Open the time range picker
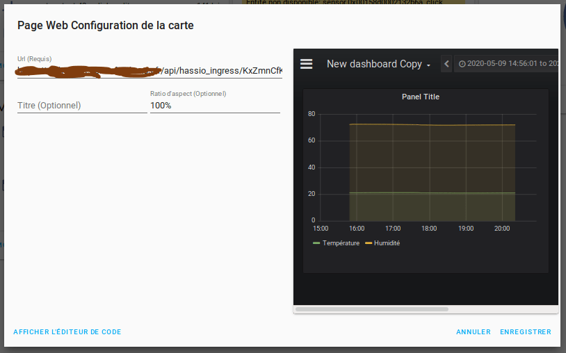 508,64
